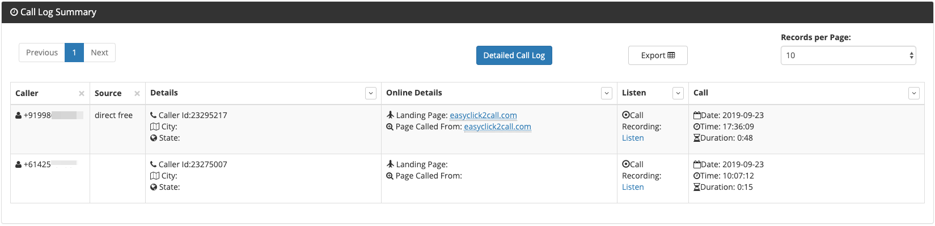Open the Listen column dropdown arrow
The width and height of the screenshot is (935, 226).
[678, 93]
